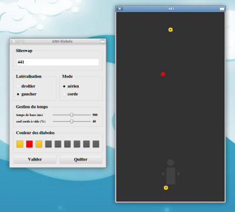
Task: Pick the third yellow diabolo color swatch
Action: coord(39,144)
